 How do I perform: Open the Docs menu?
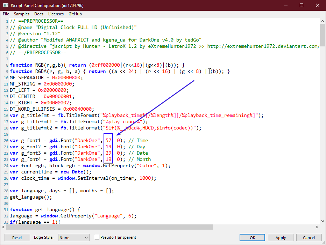39,14
